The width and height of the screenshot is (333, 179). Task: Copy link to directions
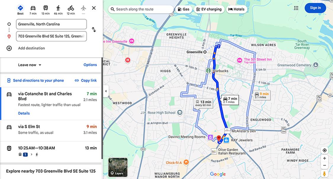[x=86, y=81]
